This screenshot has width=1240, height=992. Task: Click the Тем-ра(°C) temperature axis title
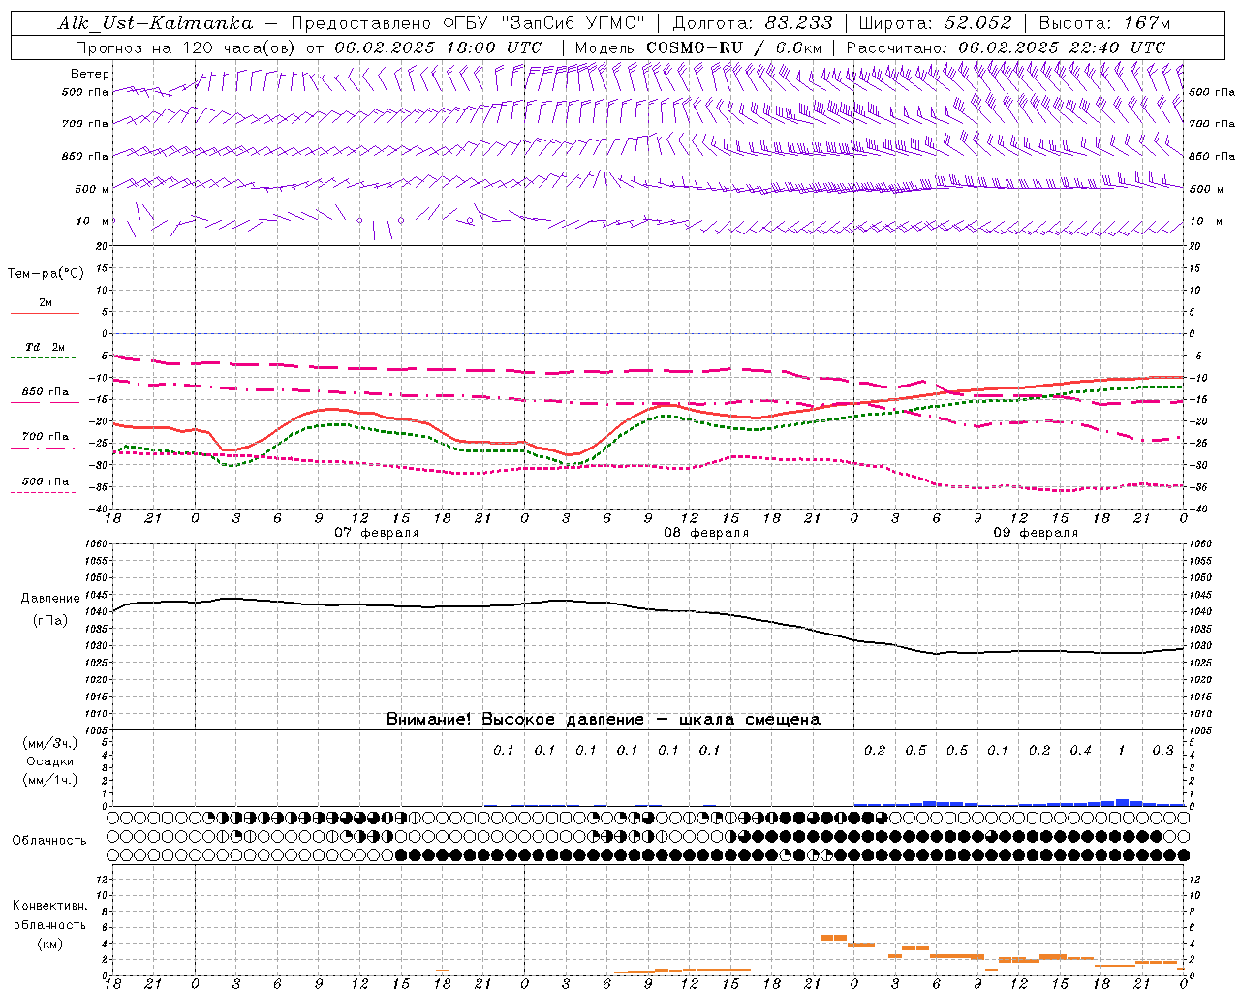tap(46, 274)
